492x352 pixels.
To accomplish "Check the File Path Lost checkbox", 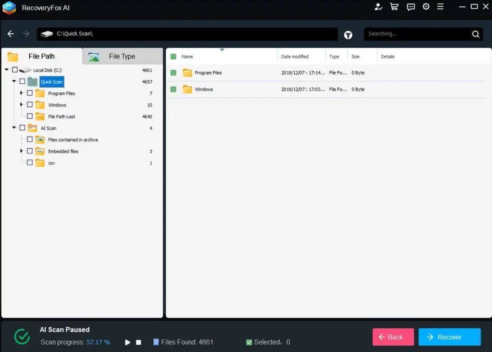I will (30, 116).
